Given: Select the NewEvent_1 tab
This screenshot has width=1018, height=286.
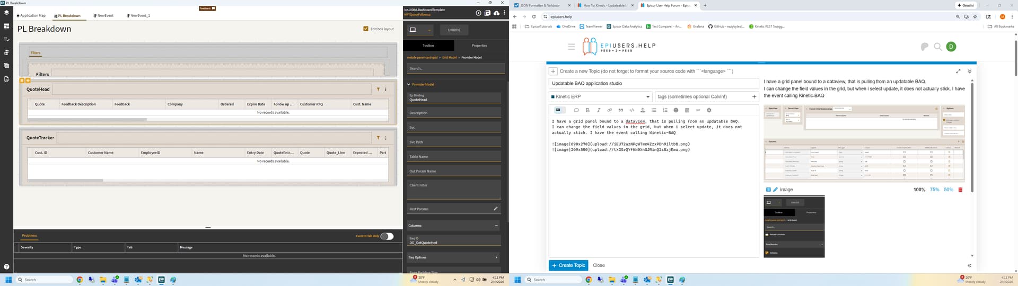Looking at the screenshot, I should [138, 16].
